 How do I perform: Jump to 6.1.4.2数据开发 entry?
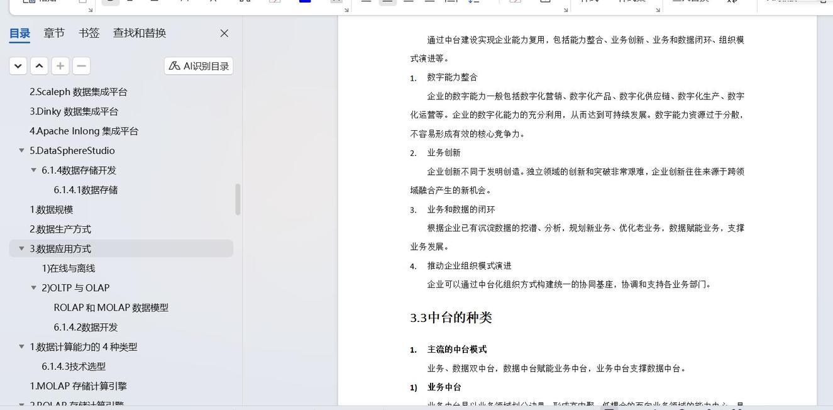coord(86,327)
